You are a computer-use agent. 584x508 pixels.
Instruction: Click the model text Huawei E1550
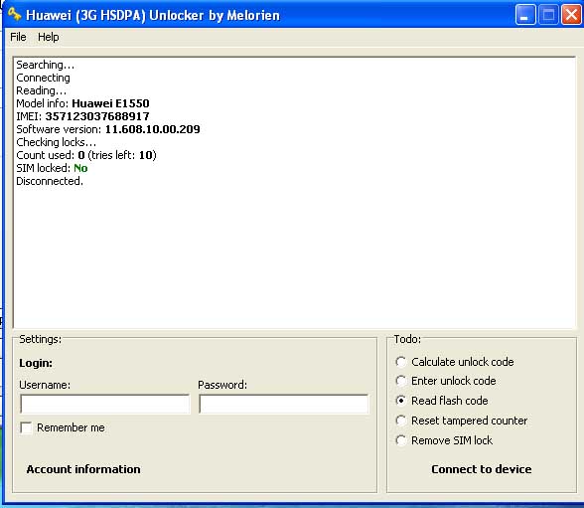[110, 103]
